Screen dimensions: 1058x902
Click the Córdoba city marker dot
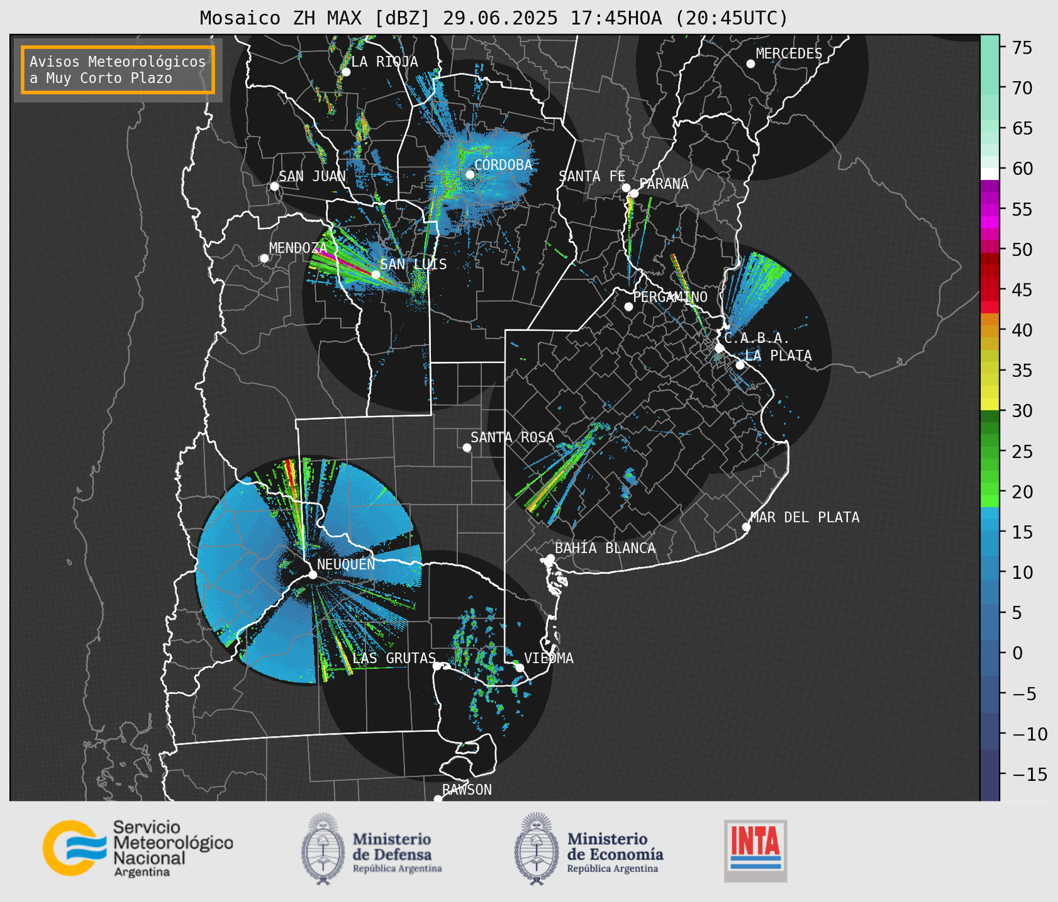(x=470, y=174)
